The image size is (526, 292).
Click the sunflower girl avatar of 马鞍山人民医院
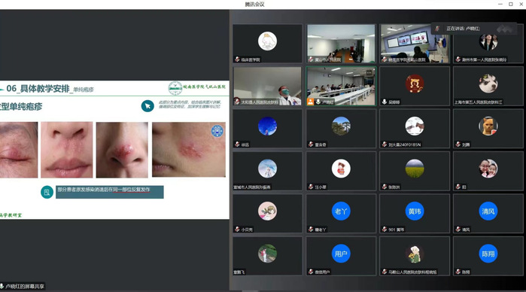415,254
